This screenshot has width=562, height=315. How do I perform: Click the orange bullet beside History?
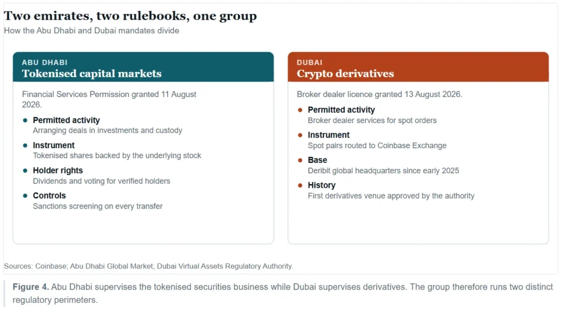(x=300, y=185)
